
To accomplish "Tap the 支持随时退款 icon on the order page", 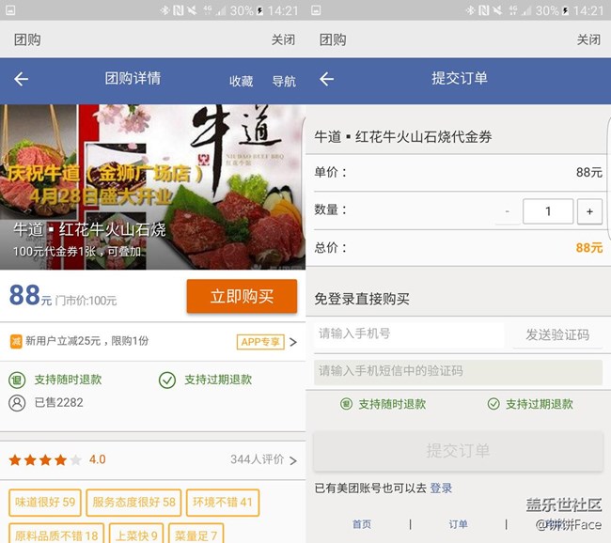I will point(346,404).
